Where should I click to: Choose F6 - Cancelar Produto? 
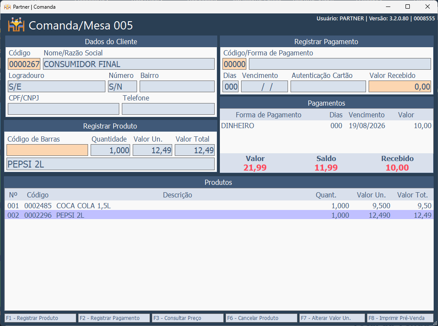[261, 318]
